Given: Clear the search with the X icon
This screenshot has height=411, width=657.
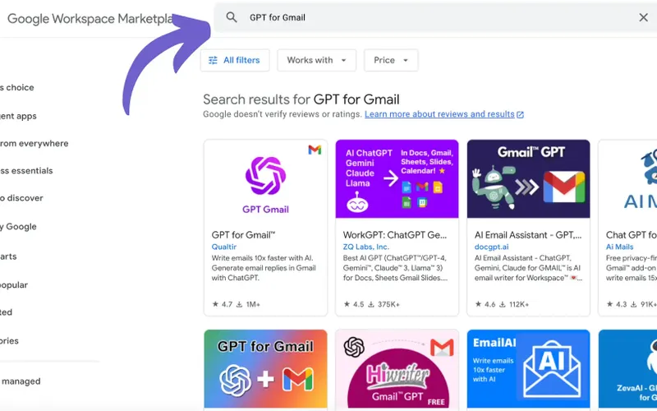Looking at the screenshot, I should coord(644,17).
